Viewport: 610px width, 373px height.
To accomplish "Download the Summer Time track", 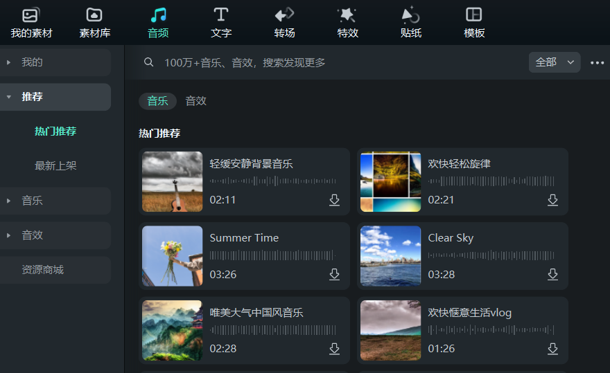I will 335,274.
